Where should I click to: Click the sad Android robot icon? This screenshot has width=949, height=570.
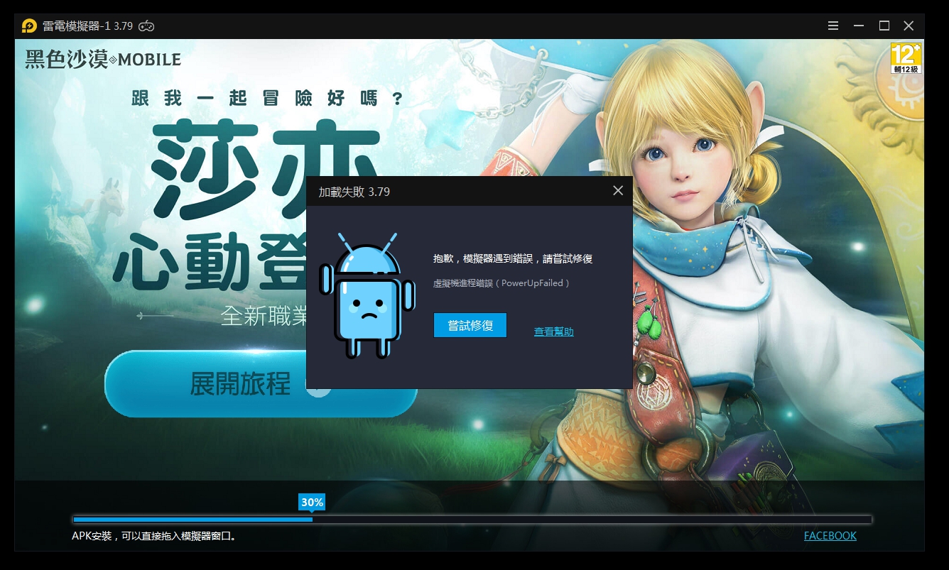coord(367,295)
